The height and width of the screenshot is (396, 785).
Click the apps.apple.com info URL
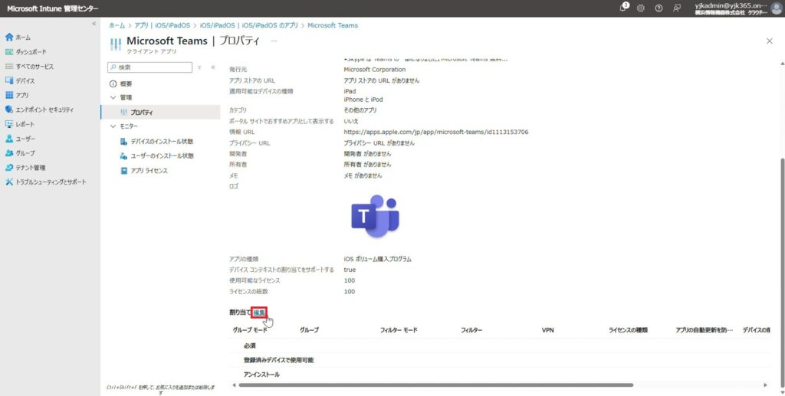coord(436,132)
